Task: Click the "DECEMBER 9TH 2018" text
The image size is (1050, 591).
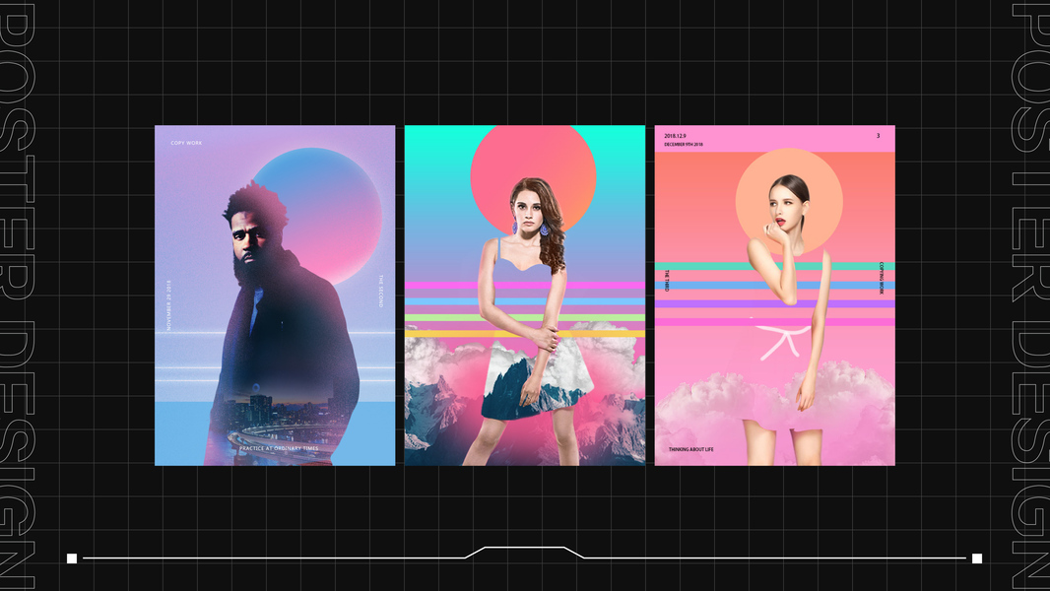Action: coord(684,145)
